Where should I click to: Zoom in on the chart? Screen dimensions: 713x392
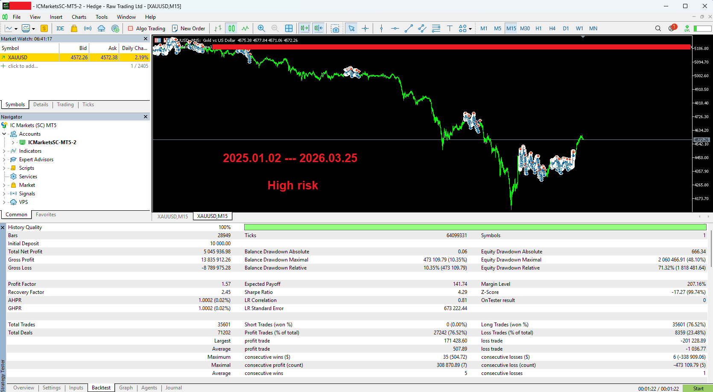pyautogui.click(x=261, y=29)
